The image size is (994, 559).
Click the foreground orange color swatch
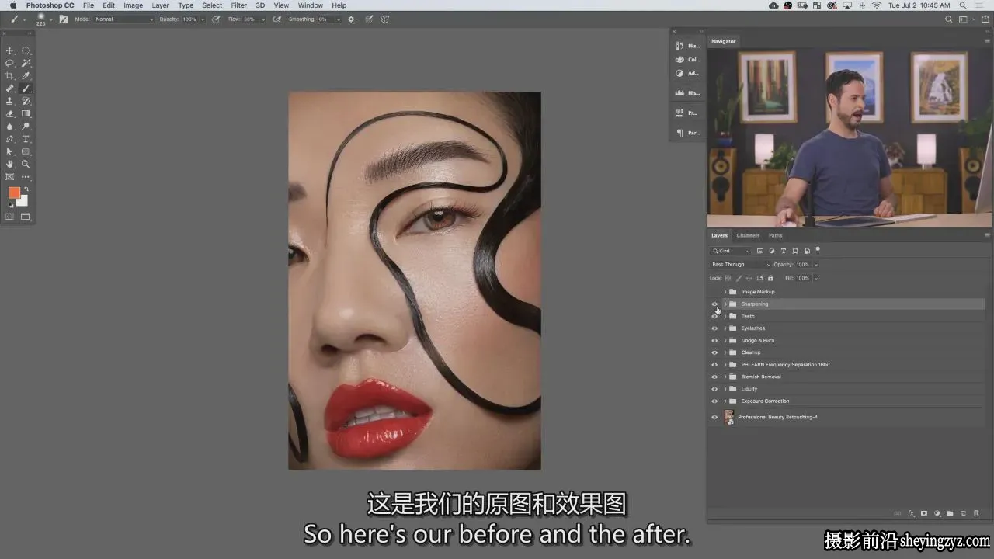pyautogui.click(x=14, y=193)
